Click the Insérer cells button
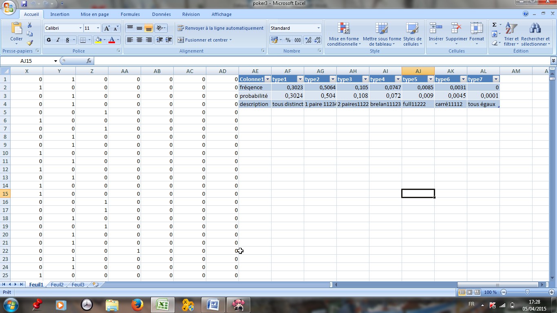This screenshot has width=557, height=313. pos(436,34)
